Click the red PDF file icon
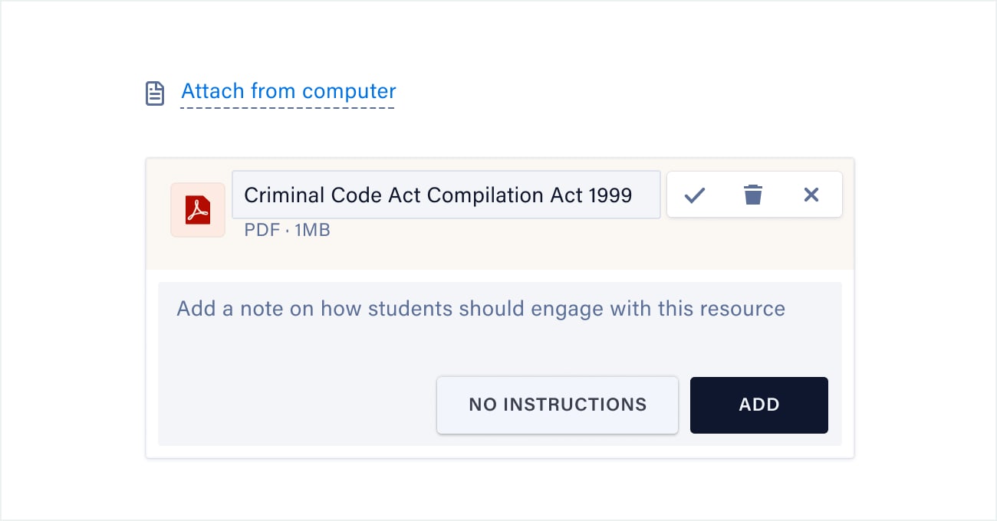 (x=198, y=210)
